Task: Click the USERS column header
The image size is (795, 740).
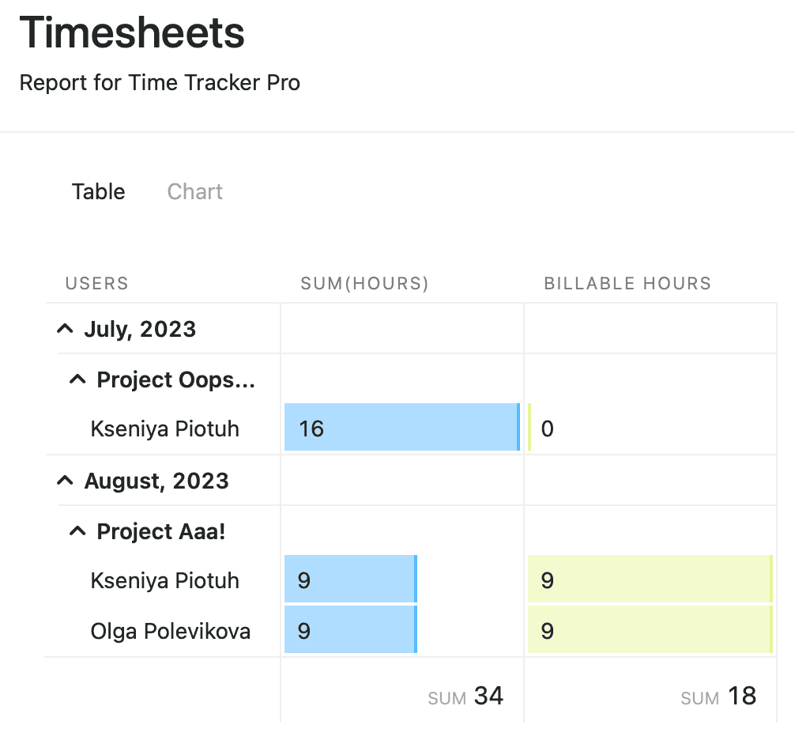Action: [96, 283]
